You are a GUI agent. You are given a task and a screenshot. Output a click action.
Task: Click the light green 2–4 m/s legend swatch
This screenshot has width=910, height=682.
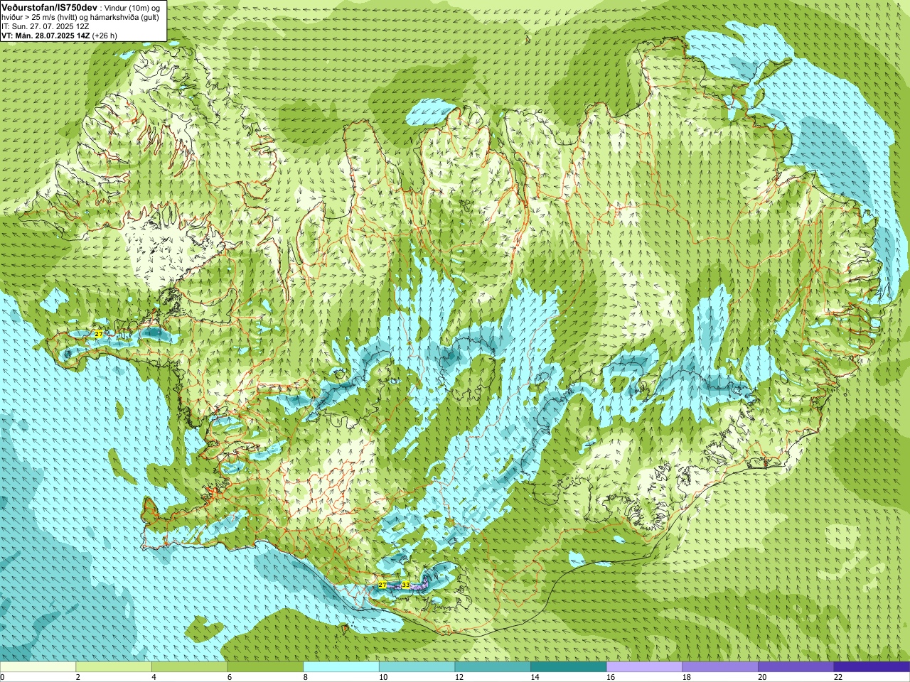coord(114,667)
